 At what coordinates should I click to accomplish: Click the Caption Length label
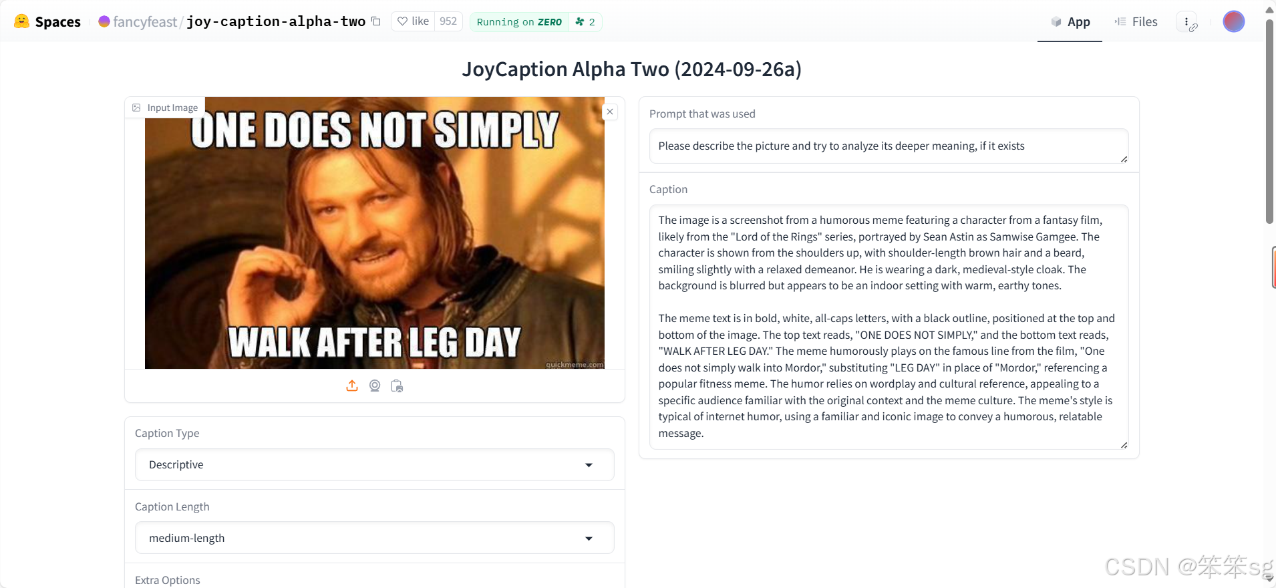[x=172, y=506]
